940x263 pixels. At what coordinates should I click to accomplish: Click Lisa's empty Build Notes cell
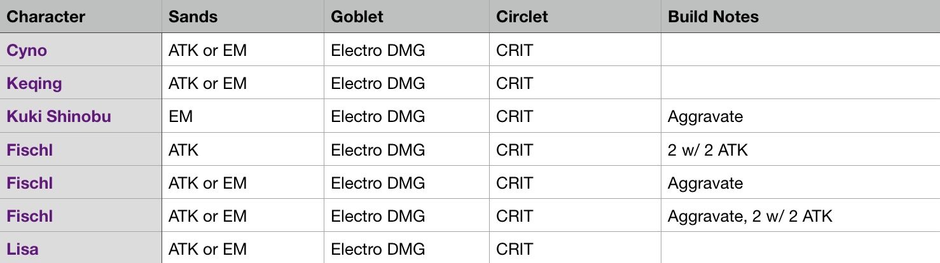(800, 248)
